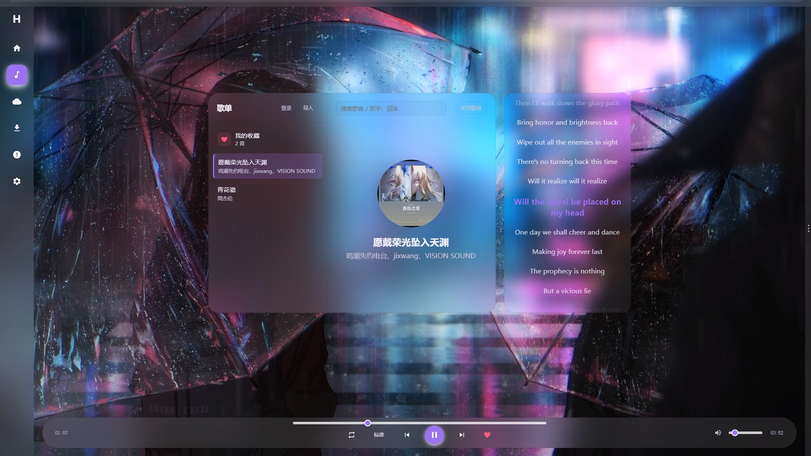Adjust the volume slider
811x456 pixels.
(x=746, y=433)
